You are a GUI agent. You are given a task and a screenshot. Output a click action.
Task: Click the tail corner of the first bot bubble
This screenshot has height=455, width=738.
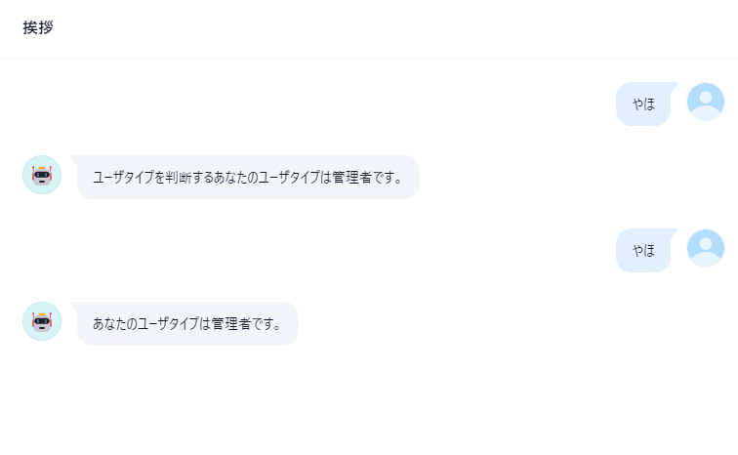[x=74, y=159]
